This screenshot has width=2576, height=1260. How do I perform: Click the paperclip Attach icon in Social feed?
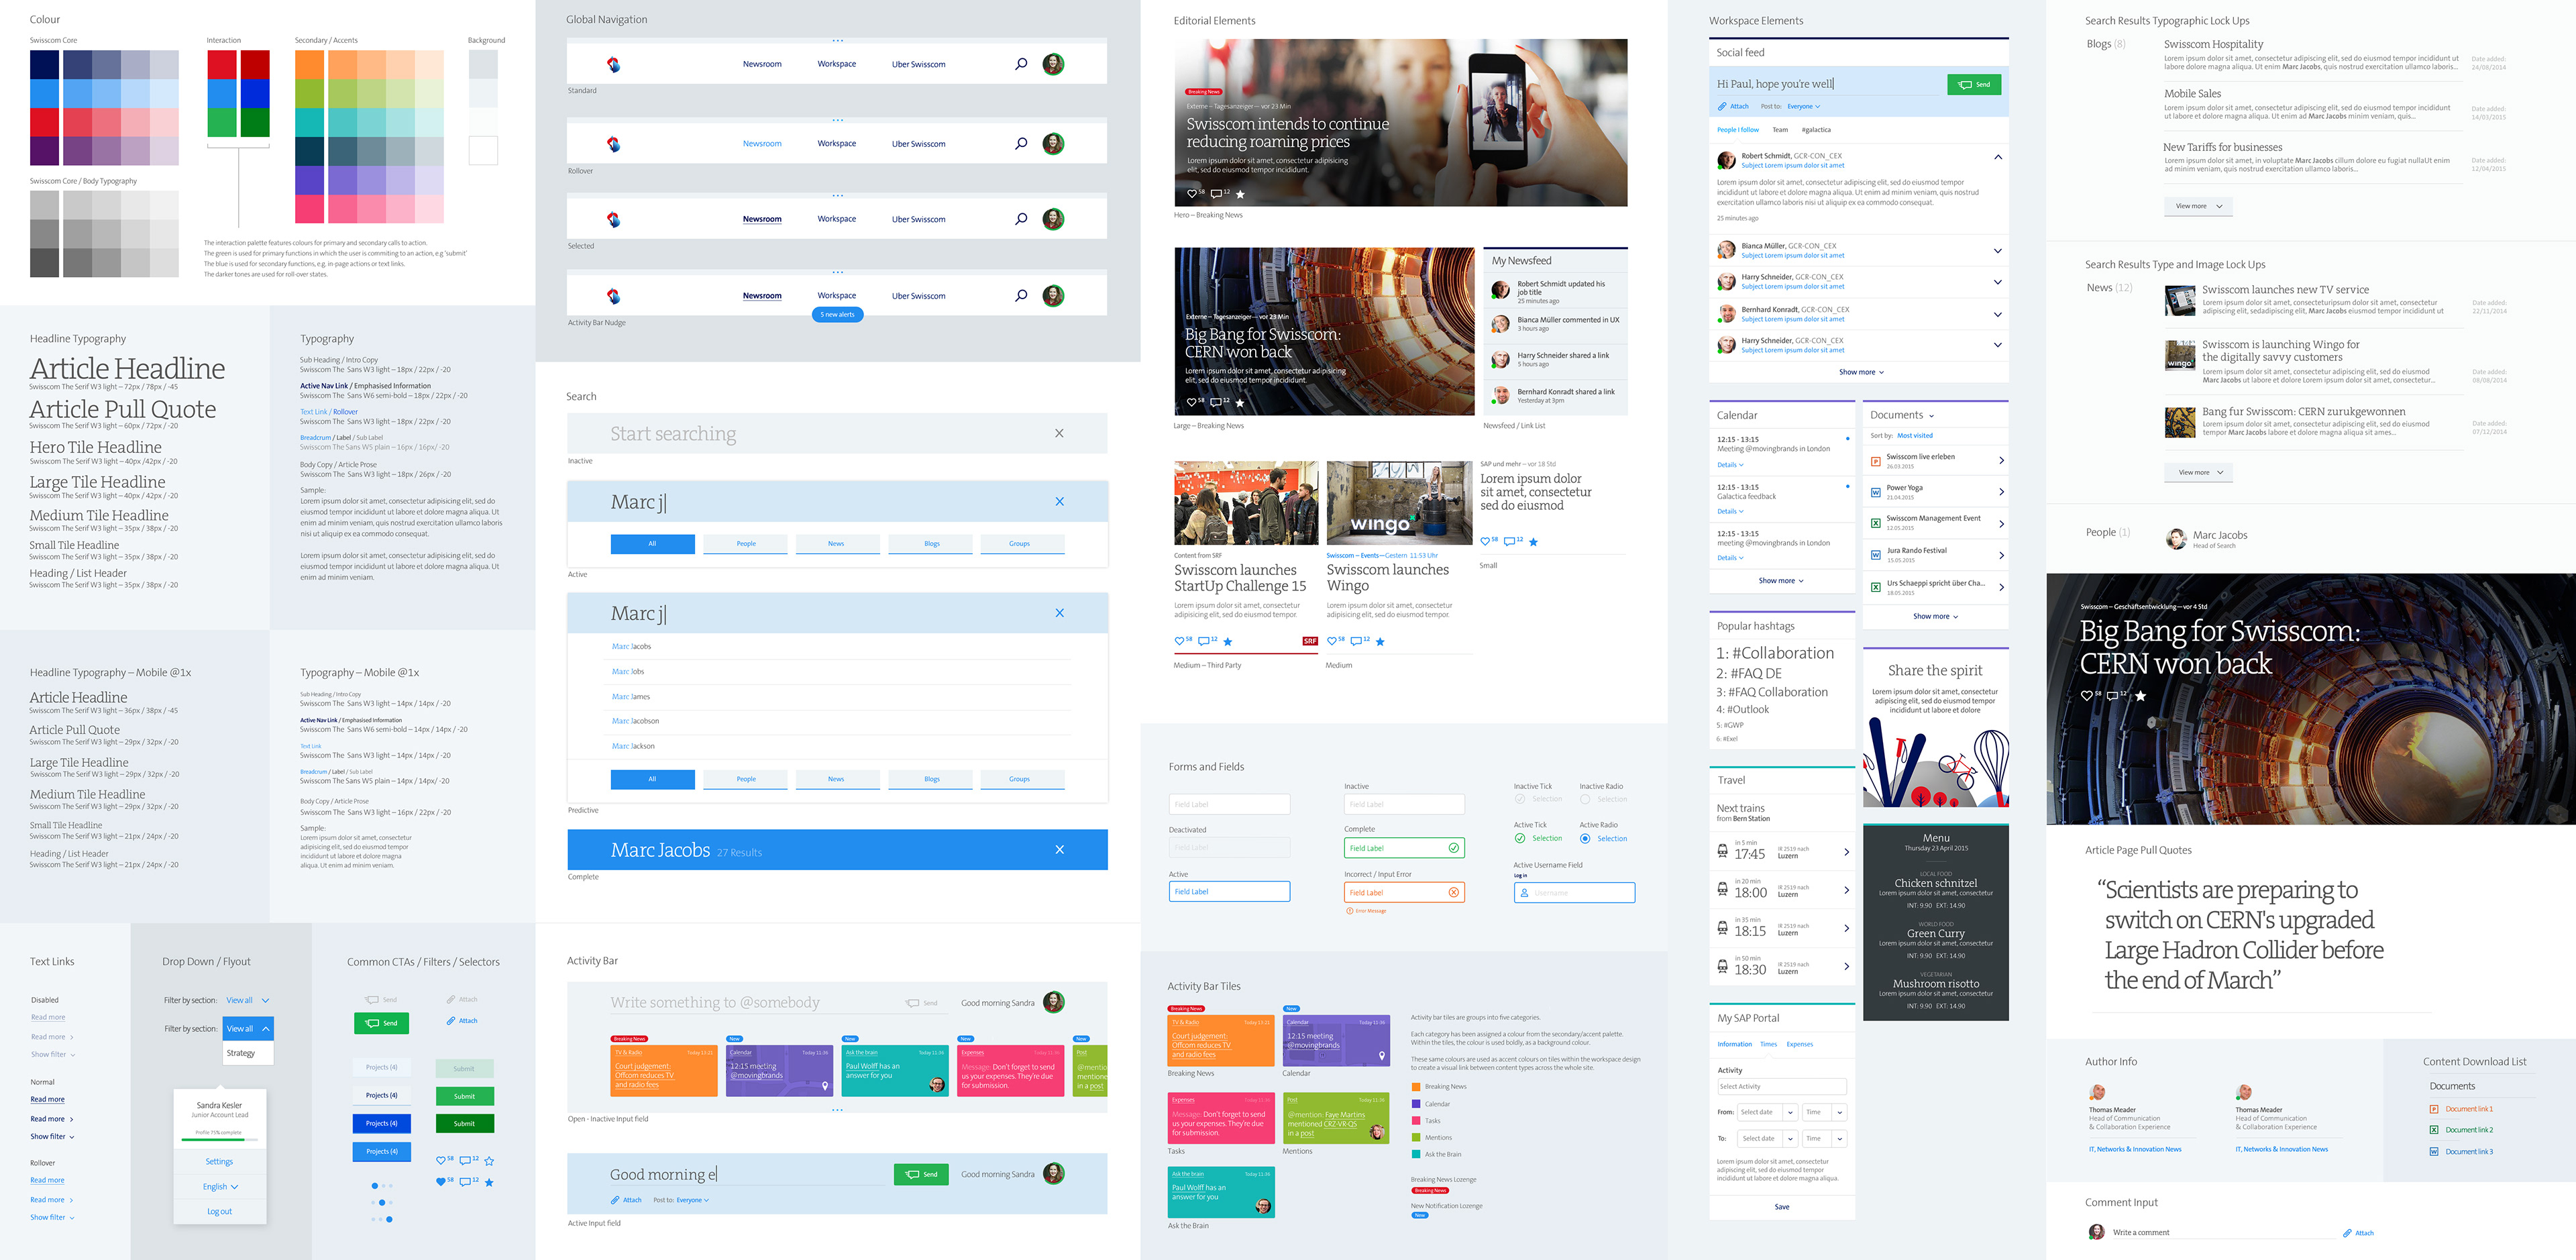pos(1722,106)
